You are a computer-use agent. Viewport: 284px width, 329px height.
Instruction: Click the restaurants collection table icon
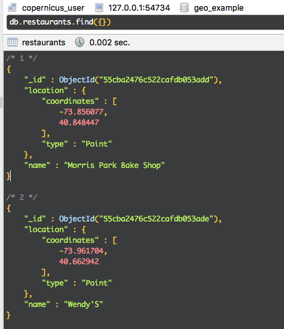tap(13, 42)
